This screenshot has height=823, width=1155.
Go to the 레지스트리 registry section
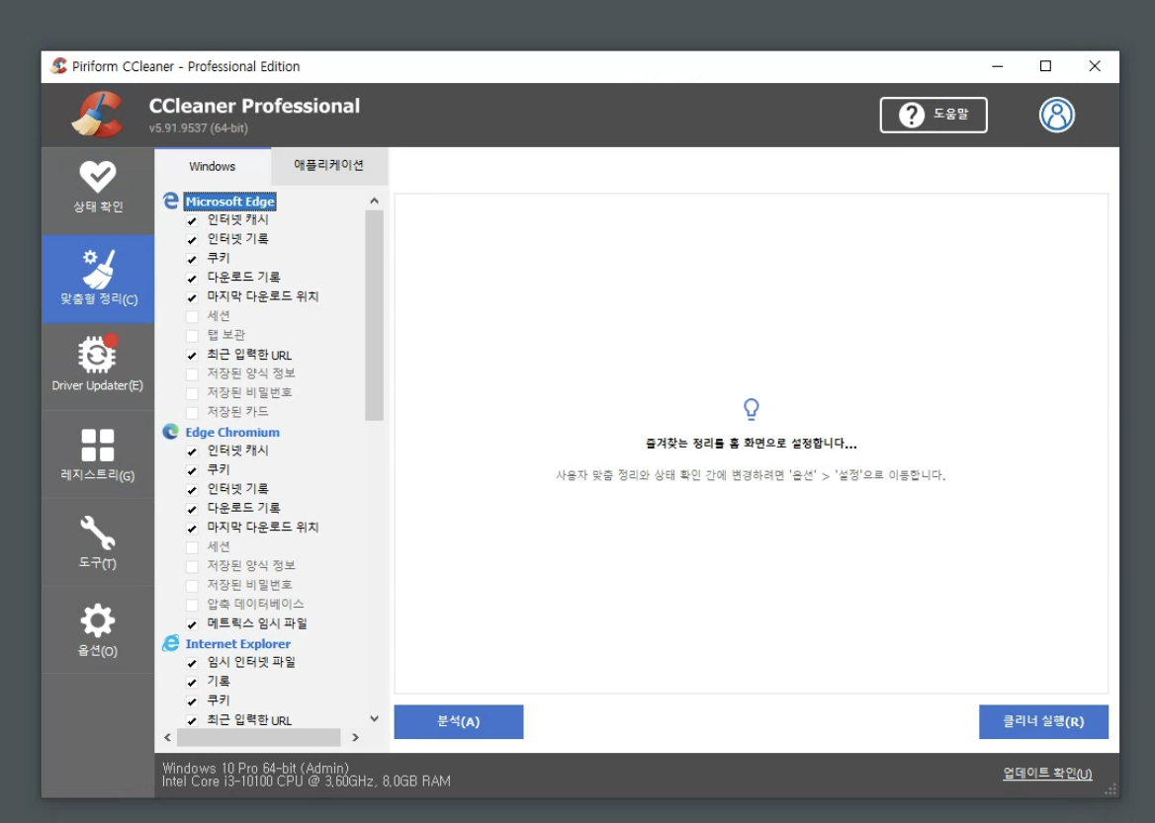tap(98, 454)
